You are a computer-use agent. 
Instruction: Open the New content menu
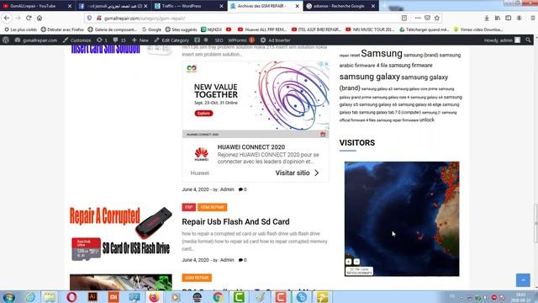coord(140,40)
